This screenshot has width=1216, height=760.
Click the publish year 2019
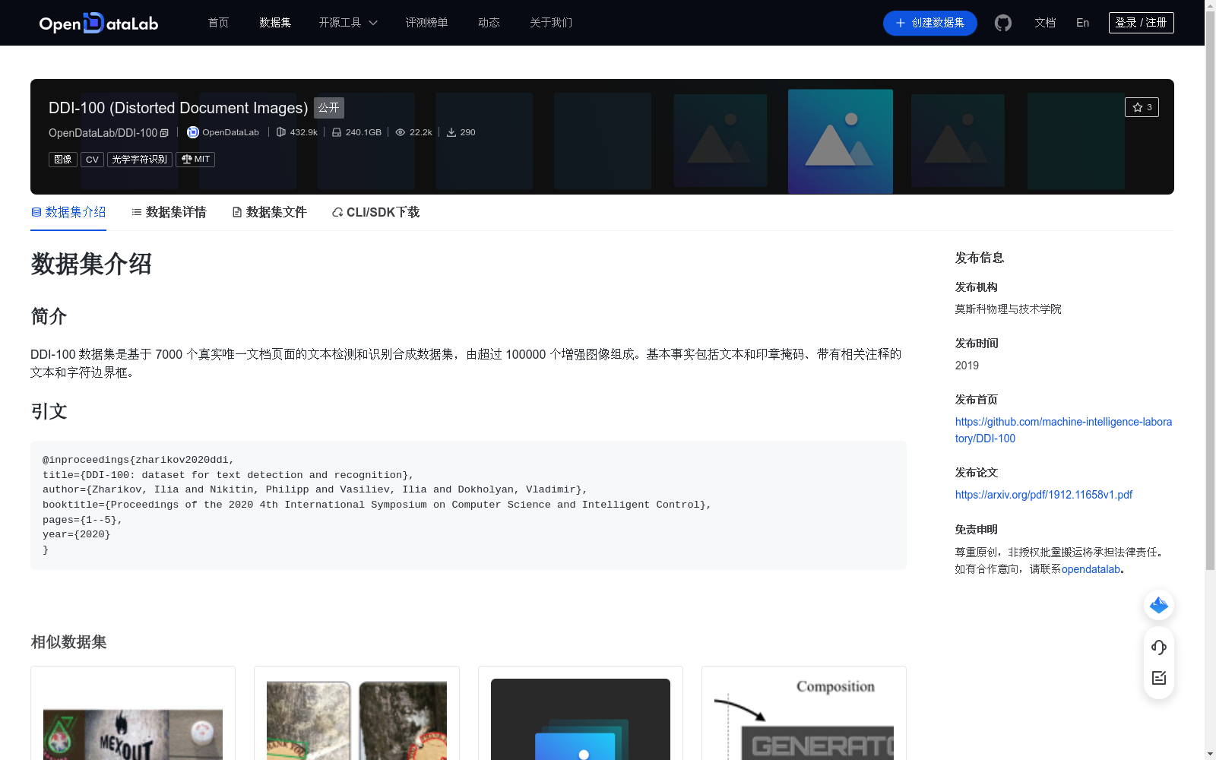point(967,366)
